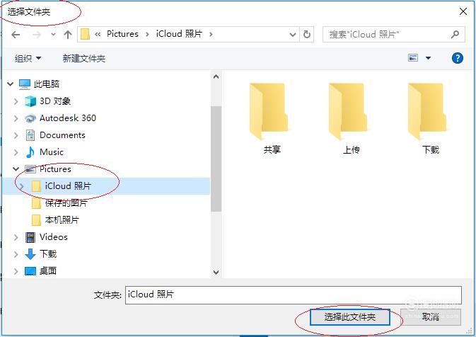Close the 选择文件夹 dialog

[463, 11]
